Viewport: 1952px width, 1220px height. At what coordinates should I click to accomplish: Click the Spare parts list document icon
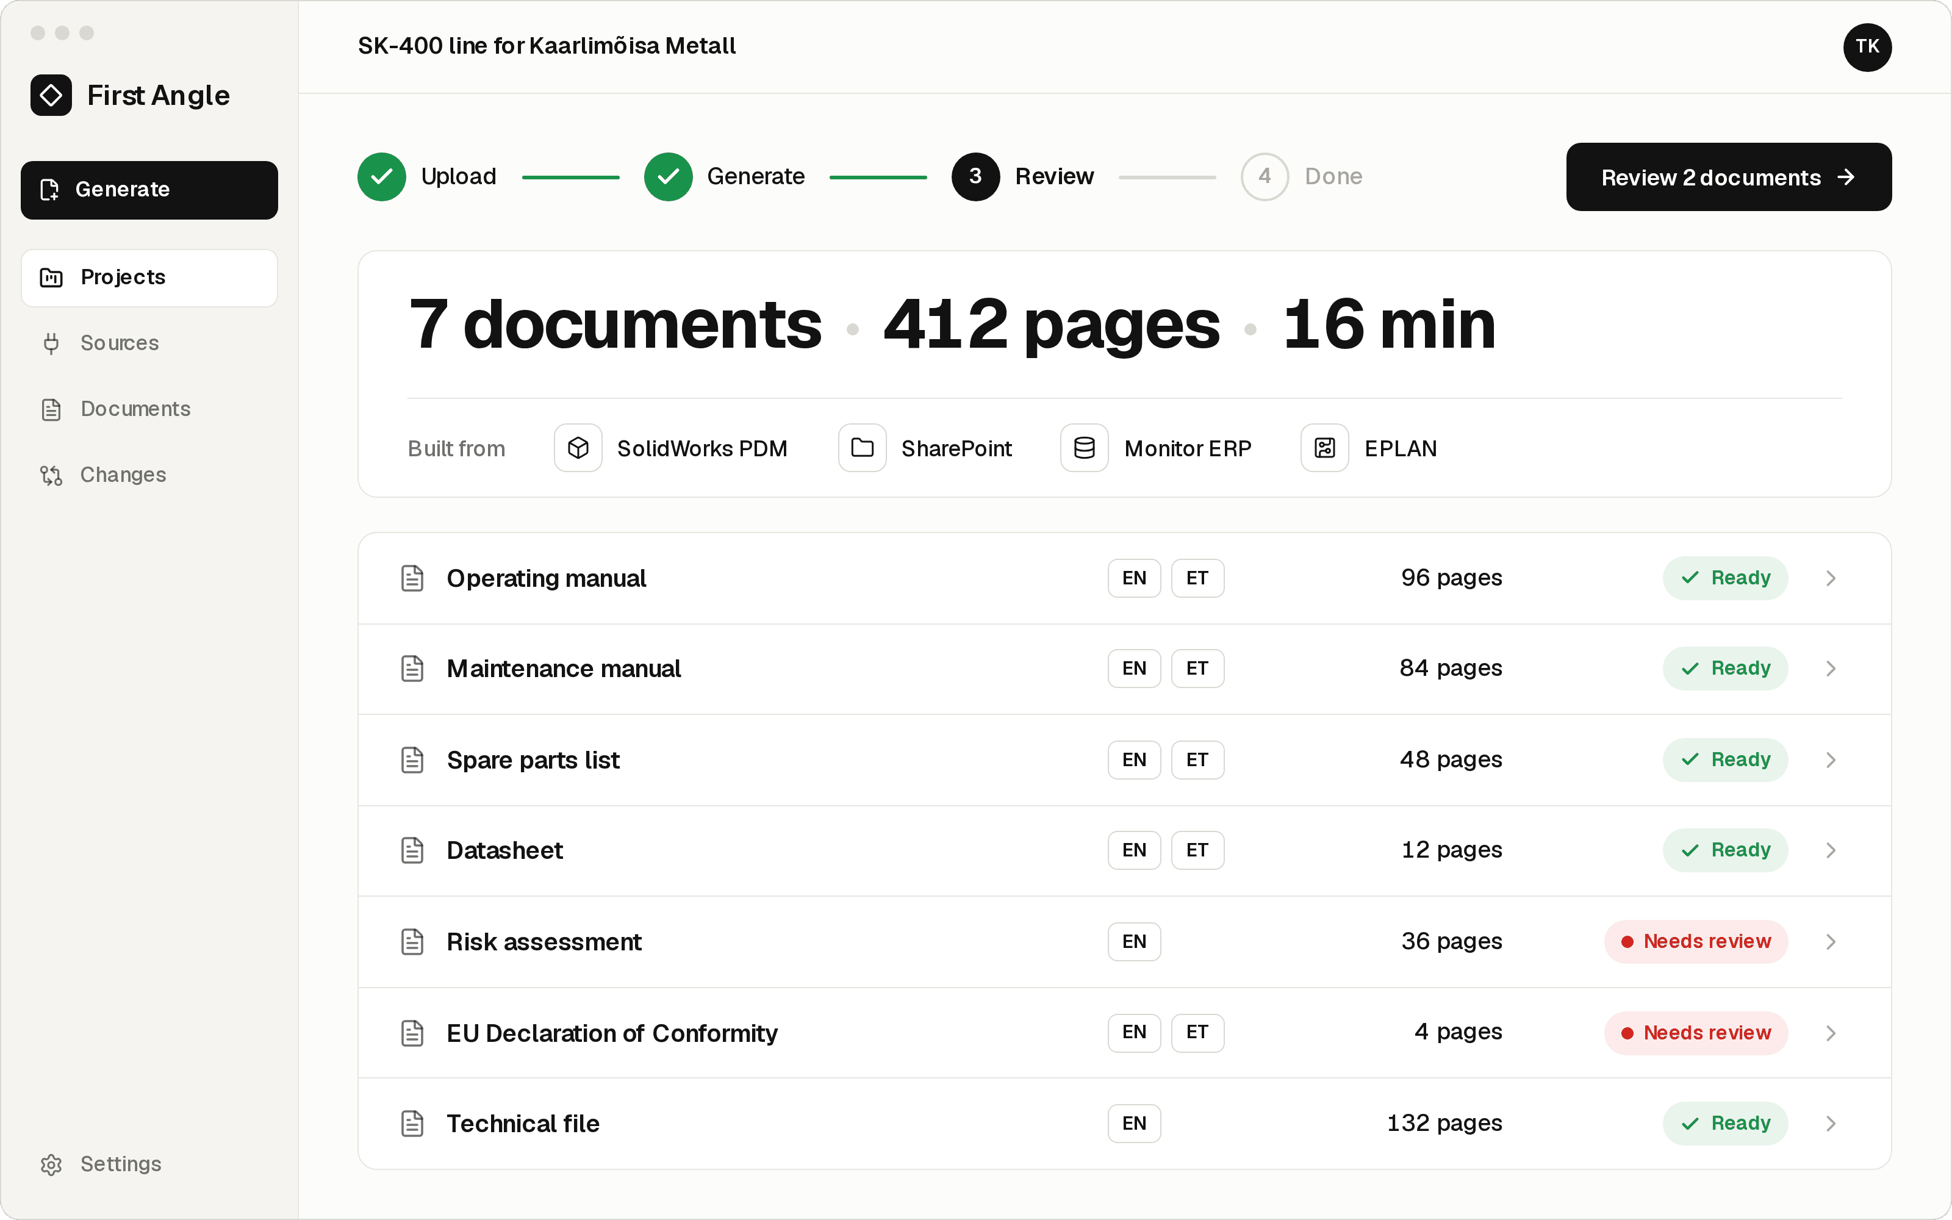(x=412, y=760)
